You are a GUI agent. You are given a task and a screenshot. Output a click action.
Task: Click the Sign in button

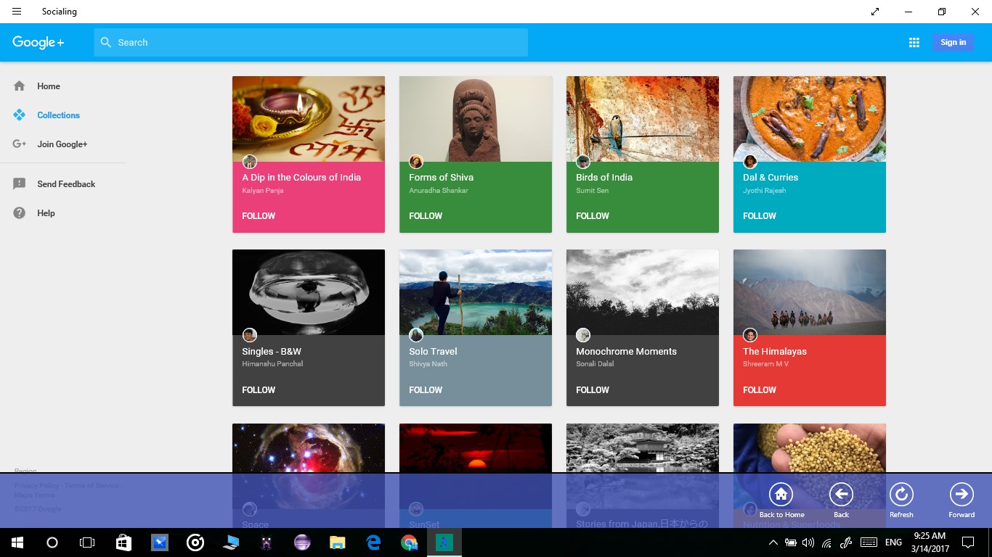953,42
